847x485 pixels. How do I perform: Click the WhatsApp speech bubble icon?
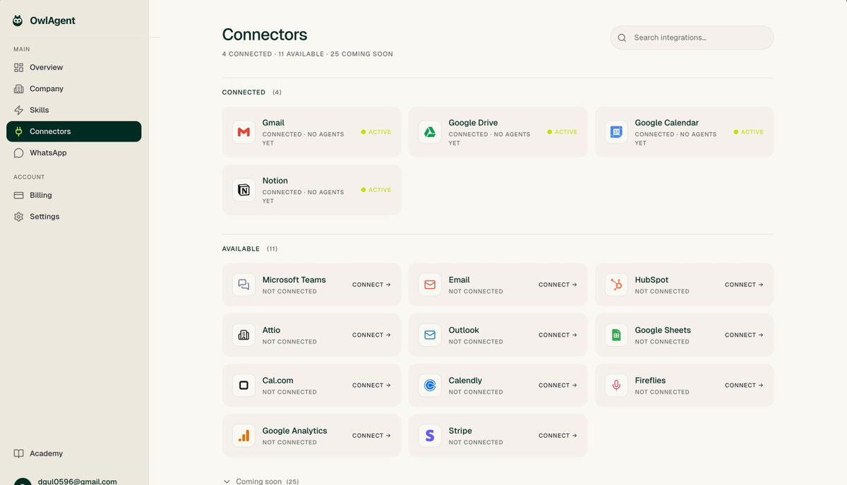(19, 152)
